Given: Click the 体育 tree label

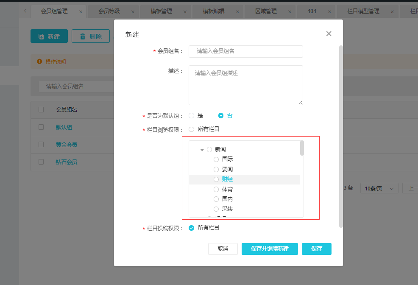Looking at the screenshot, I should [227, 189].
